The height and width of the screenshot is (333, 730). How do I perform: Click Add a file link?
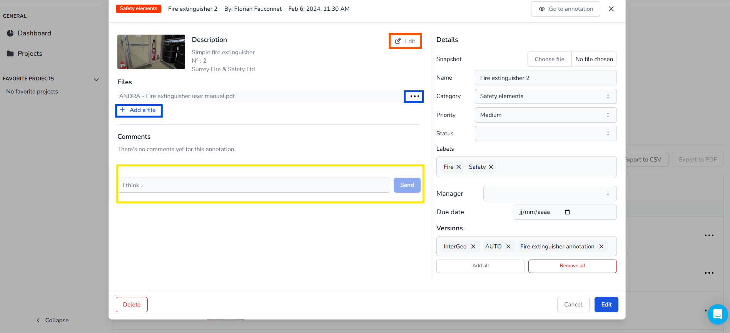[139, 110]
